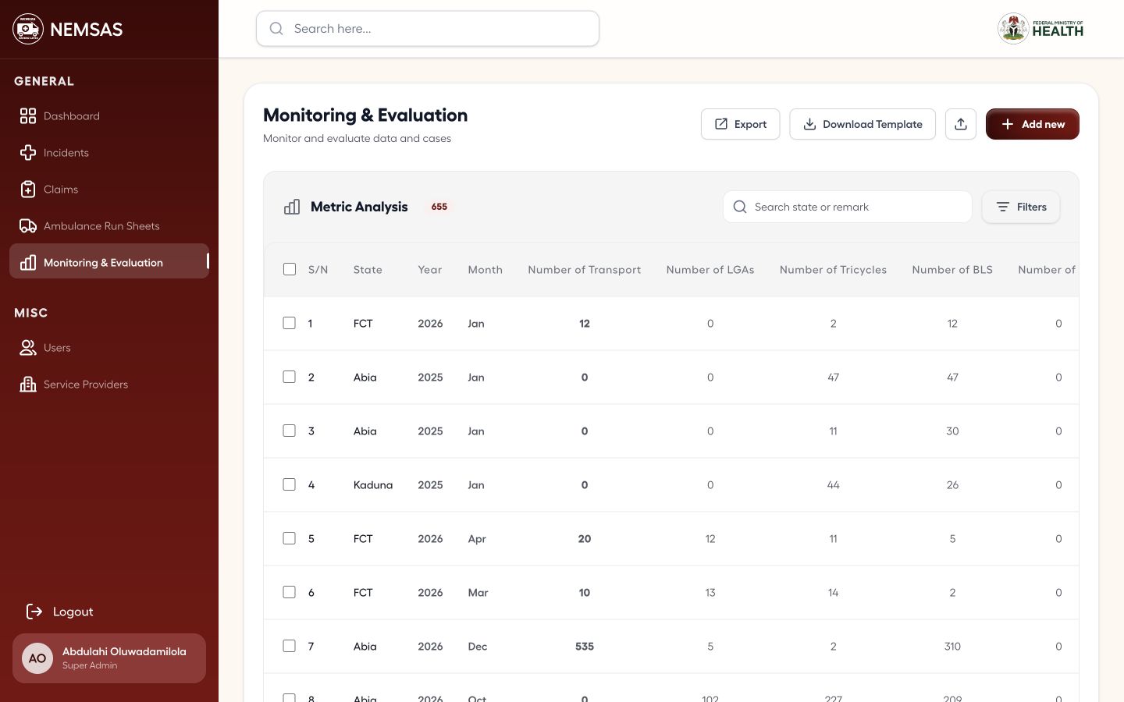The width and height of the screenshot is (1124, 702).
Task: Toggle the select-all checkbox in table header
Action: (290, 269)
